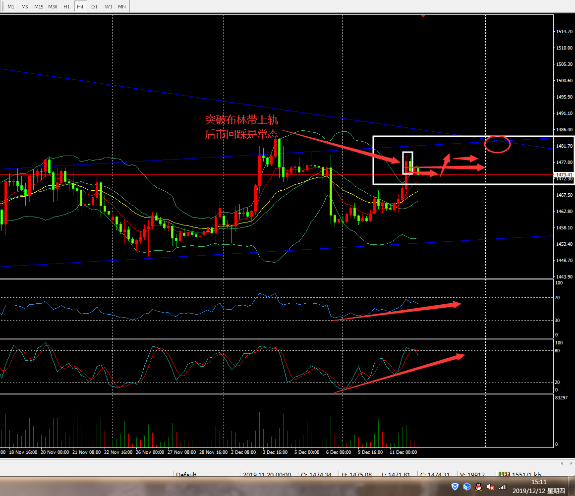Viewport: 575px width, 496px height.
Task: Click the 26 Nov 00:00 time axis label
Action: click(150, 452)
